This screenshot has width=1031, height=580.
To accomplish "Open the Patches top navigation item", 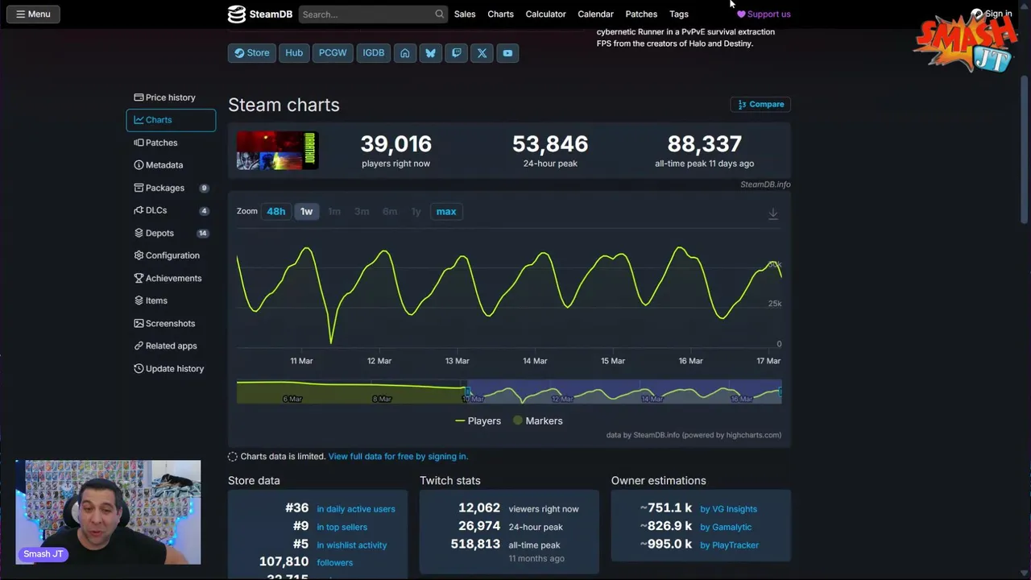I will click(641, 14).
